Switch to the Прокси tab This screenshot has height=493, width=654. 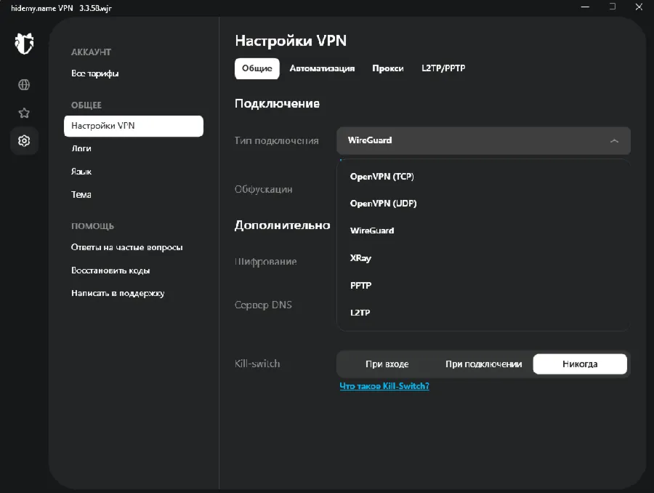388,68
